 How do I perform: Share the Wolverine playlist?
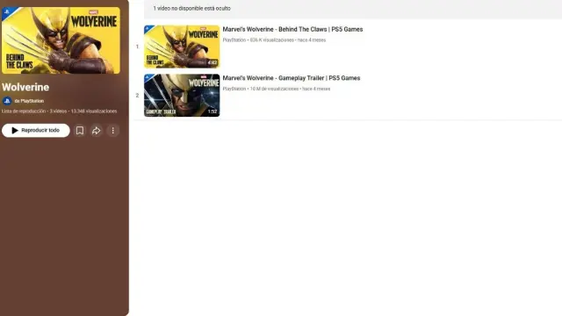96,131
